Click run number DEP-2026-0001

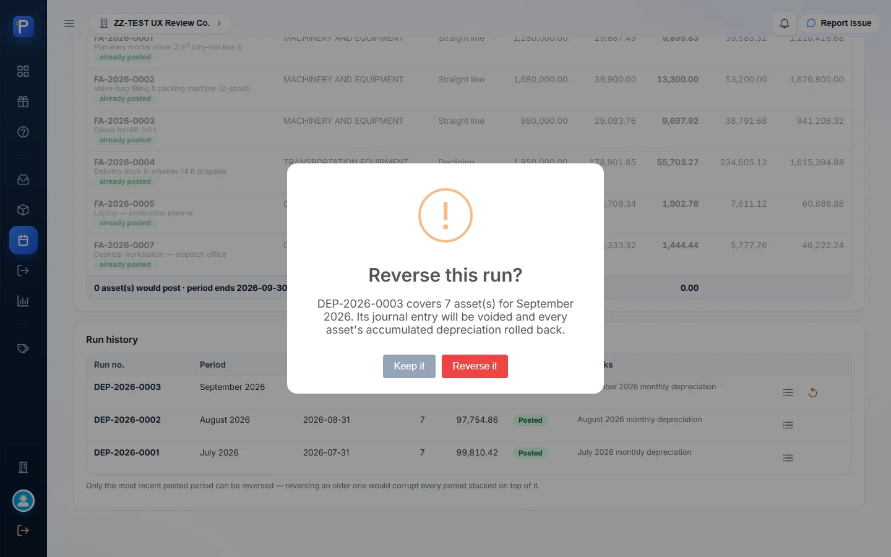click(x=127, y=452)
